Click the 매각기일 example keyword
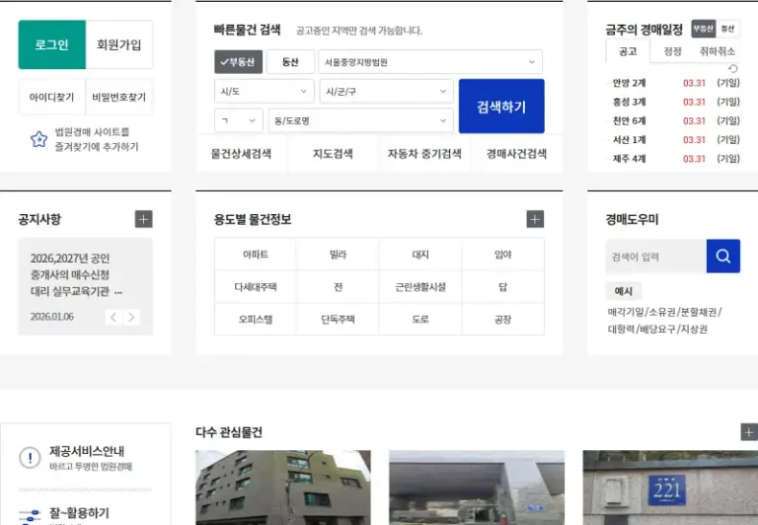This screenshot has height=525, width=758. (x=626, y=312)
